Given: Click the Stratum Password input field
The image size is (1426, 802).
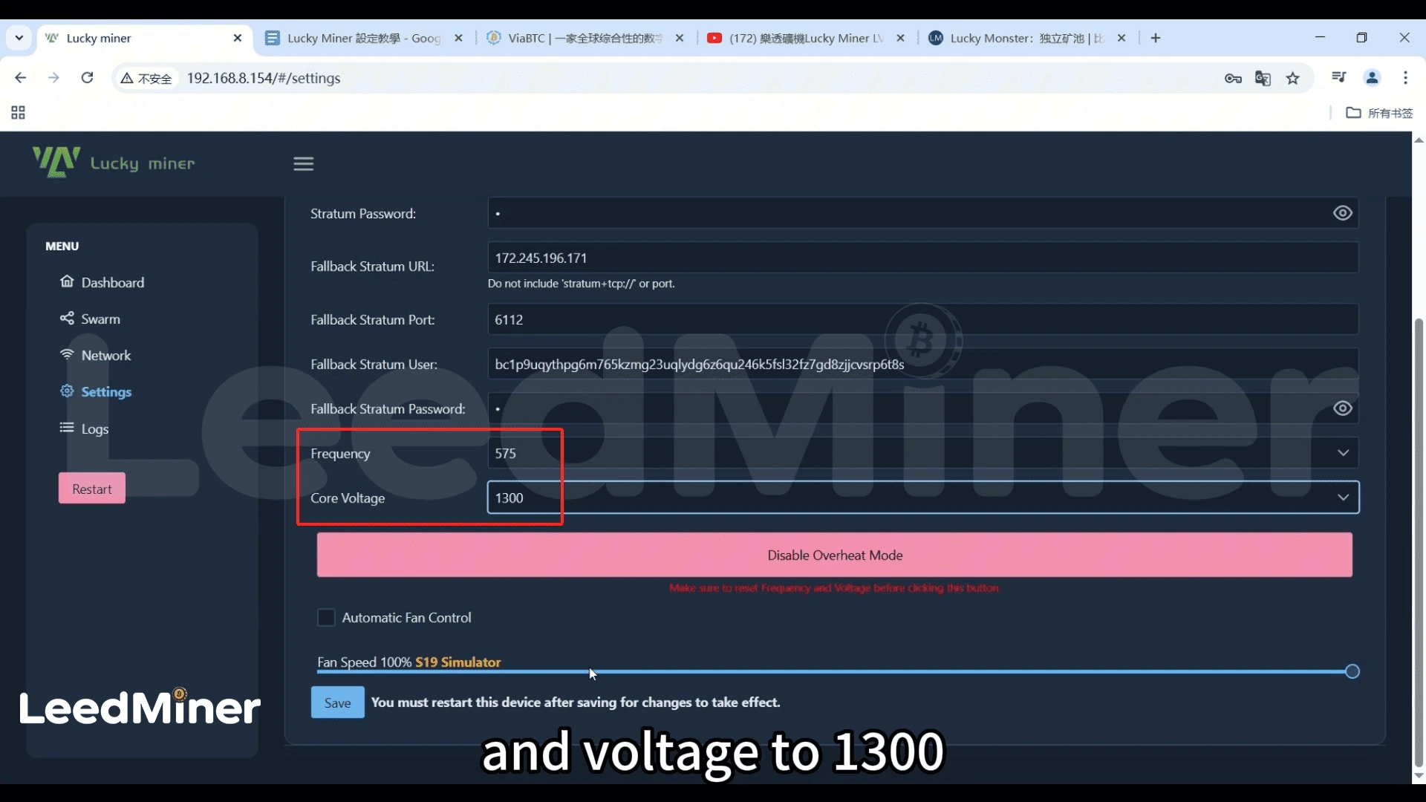Looking at the screenshot, I should [923, 213].
